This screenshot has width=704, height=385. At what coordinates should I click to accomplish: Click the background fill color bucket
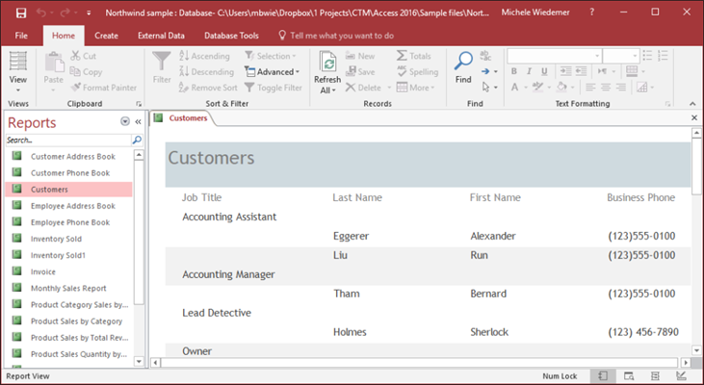[x=561, y=87]
